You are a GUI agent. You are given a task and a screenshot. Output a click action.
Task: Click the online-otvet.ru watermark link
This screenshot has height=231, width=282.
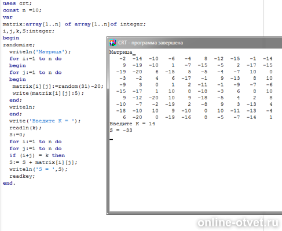click(238, 223)
